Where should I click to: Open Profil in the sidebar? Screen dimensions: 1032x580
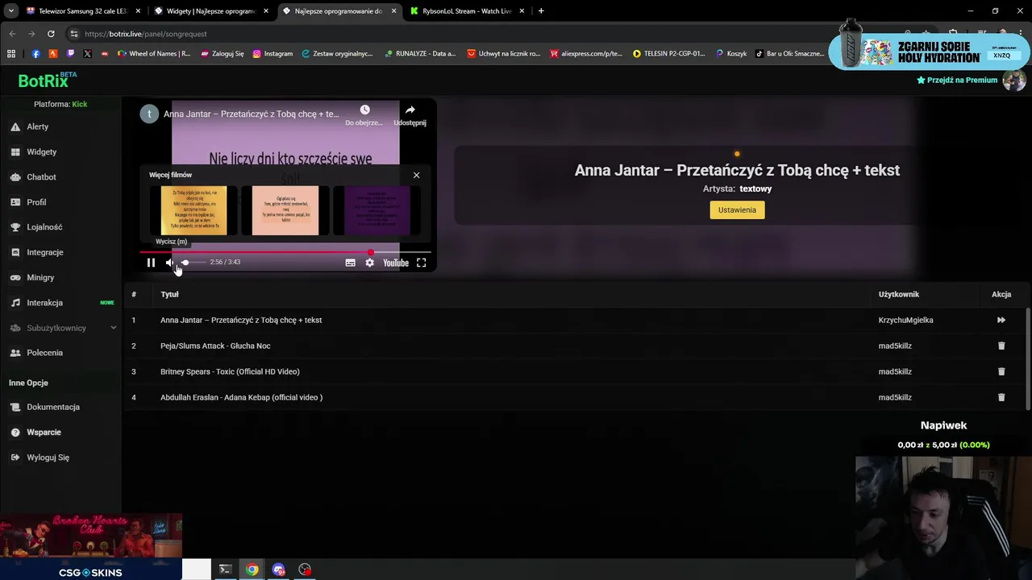pyautogui.click(x=36, y=202)
